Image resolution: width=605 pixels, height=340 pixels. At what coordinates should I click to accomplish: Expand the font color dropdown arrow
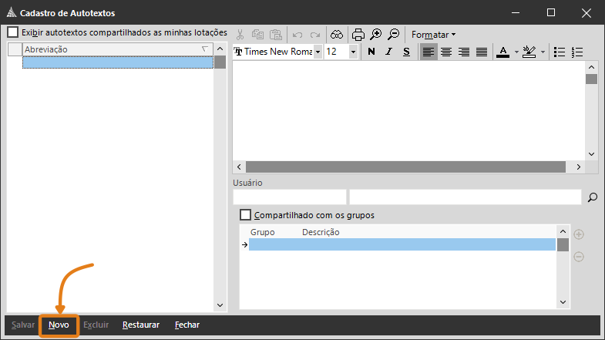tap(516, 52)
